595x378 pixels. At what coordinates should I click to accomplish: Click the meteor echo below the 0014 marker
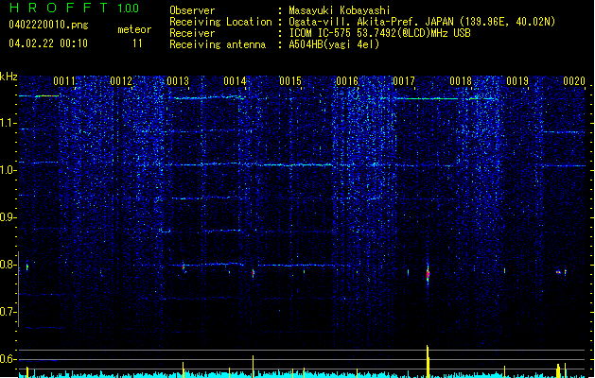(254, 273)
